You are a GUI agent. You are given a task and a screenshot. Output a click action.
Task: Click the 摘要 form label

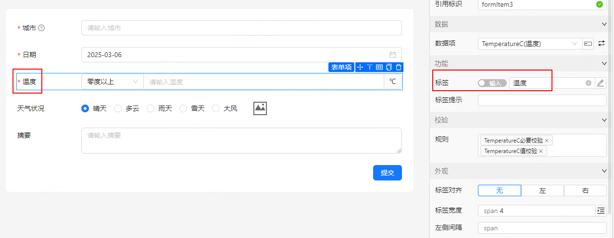click(24, 135)
